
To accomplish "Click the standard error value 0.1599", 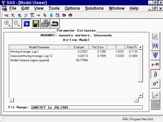I will (101, 56).
